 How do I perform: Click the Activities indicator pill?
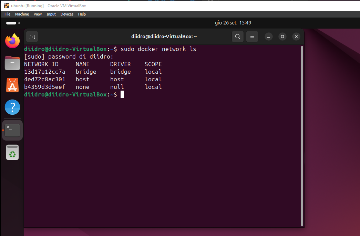point(11,23)
